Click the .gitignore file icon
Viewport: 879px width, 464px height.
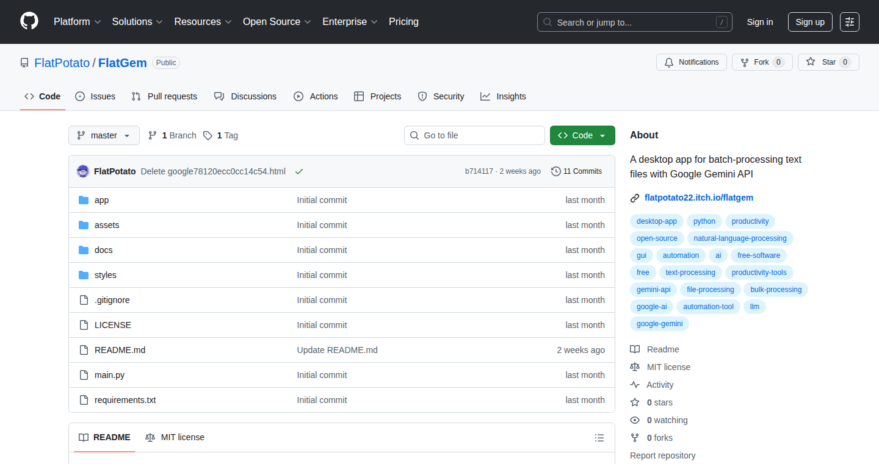click(x=84, y=300)
